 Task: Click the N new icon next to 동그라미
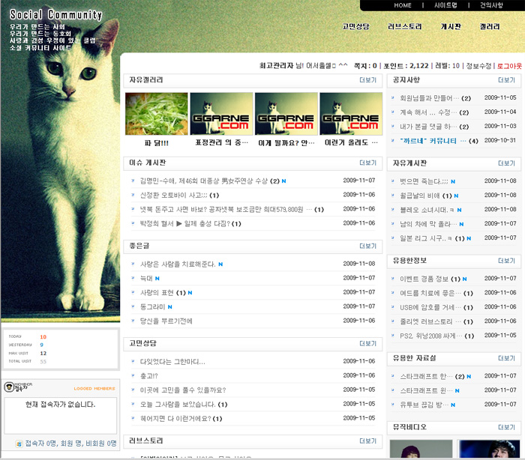(170, 306)
